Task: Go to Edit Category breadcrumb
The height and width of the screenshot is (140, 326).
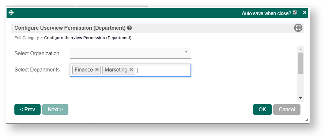Action: click(27, 38)
